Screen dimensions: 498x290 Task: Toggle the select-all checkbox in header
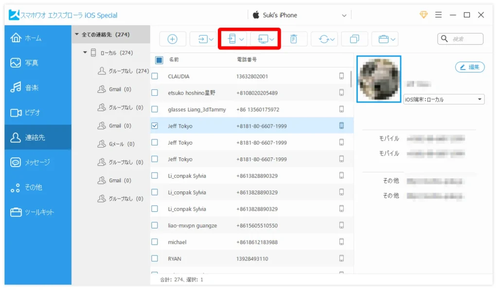[x=159, y=60]
